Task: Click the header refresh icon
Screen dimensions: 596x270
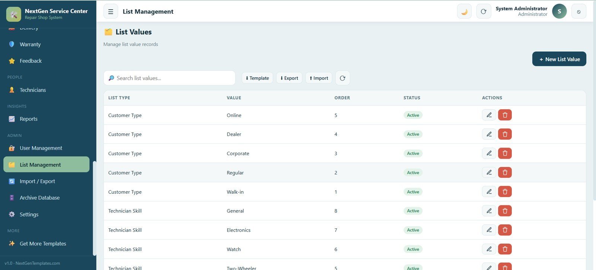Action: (484, 12)
